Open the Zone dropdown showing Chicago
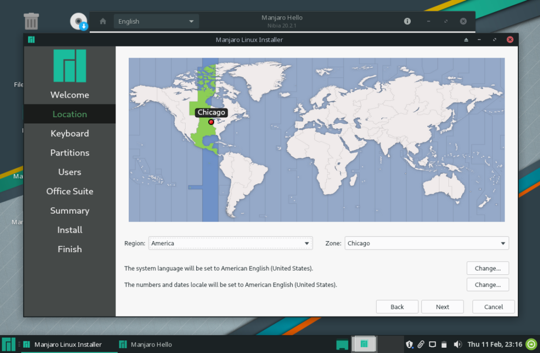Image resolution: width=540 pixels, height=353 pixels. (427, 243)
